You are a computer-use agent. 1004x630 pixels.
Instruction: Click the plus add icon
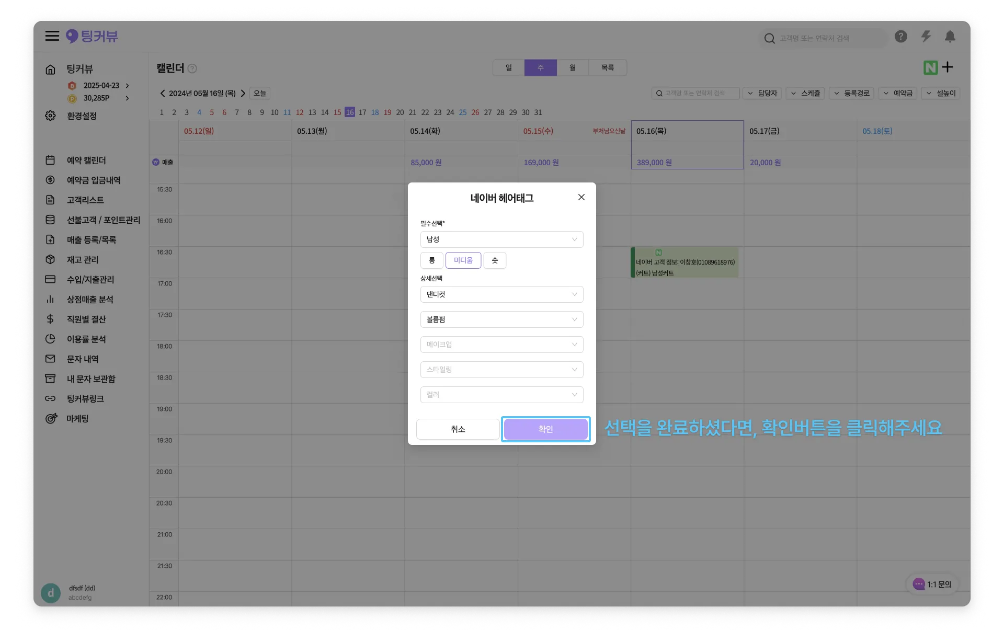pyautogui.click(x=948, y=67)
